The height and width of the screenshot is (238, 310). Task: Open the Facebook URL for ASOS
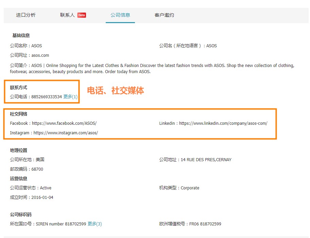(64, 123)
